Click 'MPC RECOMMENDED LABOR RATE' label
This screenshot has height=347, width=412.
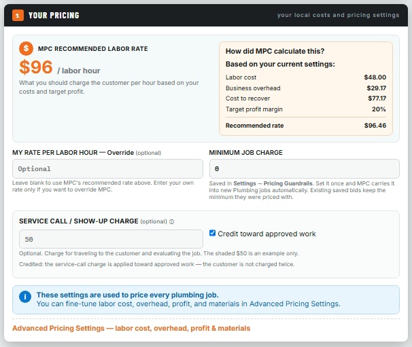(x=92, y=49)
